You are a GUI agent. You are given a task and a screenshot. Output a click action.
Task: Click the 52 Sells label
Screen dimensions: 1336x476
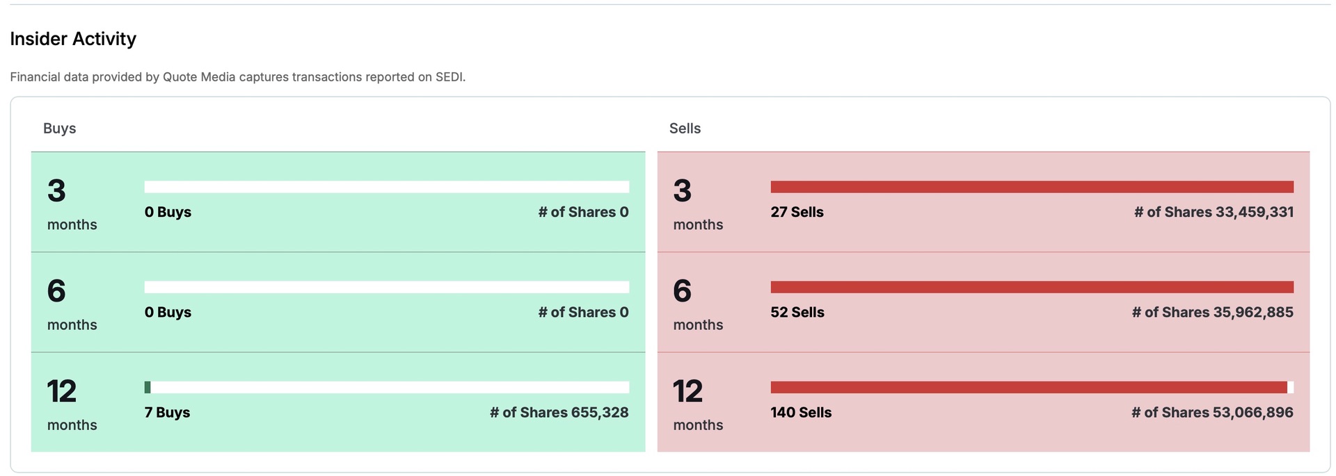coord(797,313)
